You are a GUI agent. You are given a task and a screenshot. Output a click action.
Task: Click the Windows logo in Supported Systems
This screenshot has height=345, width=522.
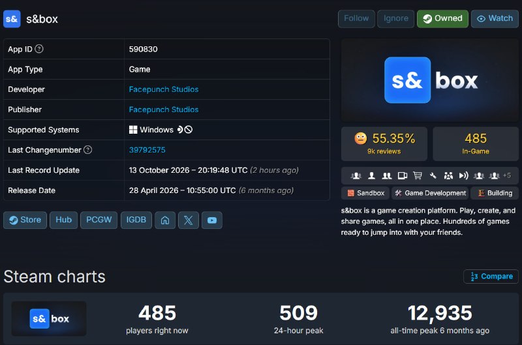pyautogui.click(x=133, y=130)
